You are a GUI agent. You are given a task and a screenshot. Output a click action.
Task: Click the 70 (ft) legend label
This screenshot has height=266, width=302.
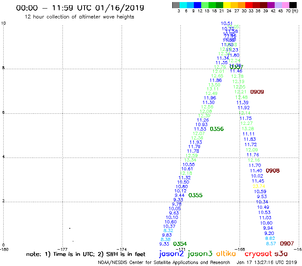coord(292,11)
